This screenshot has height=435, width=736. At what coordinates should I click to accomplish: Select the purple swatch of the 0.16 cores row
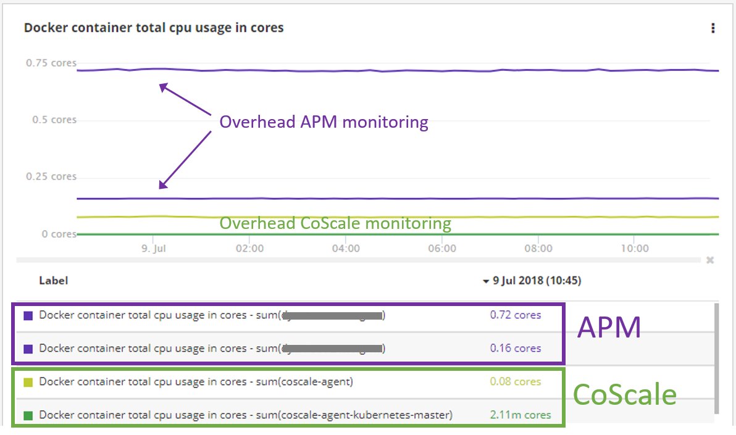click(28, 349)
